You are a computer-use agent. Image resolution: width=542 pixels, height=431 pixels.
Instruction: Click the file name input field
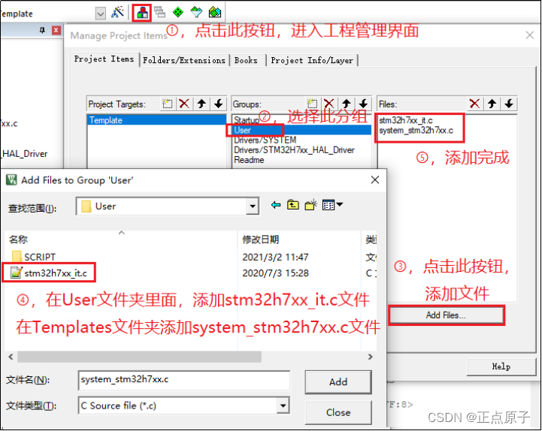tap(184, 380)
